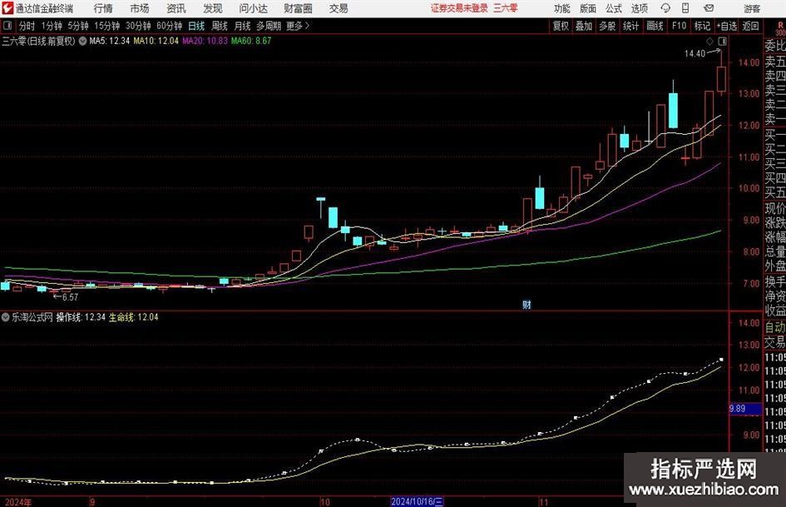This screenshot has height=507, width=786.
Task: Open the mail envelope icon
Action: click(x=709, y=8)
